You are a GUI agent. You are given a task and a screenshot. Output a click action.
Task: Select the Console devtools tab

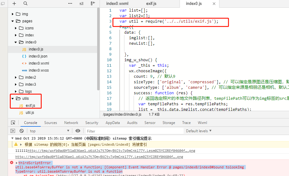(x=31, y=123)
